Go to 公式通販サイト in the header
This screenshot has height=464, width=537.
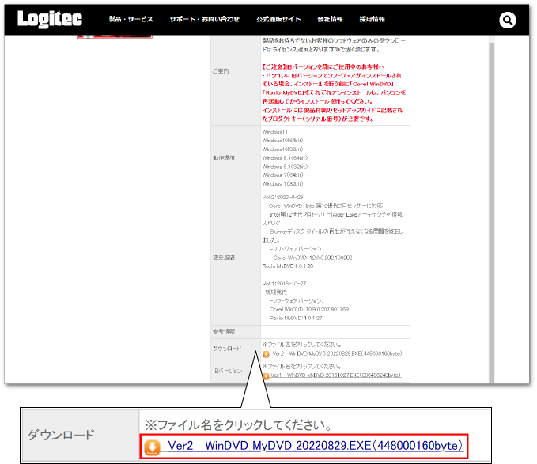click(x=278, y=19)
